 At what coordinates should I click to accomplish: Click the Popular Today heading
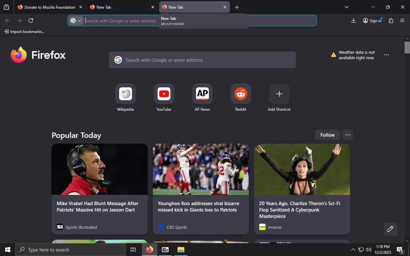coord(76,135)
